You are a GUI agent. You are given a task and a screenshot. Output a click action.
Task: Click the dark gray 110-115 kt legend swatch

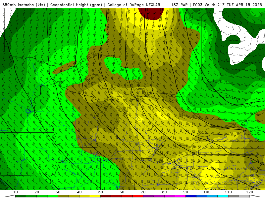234,196
